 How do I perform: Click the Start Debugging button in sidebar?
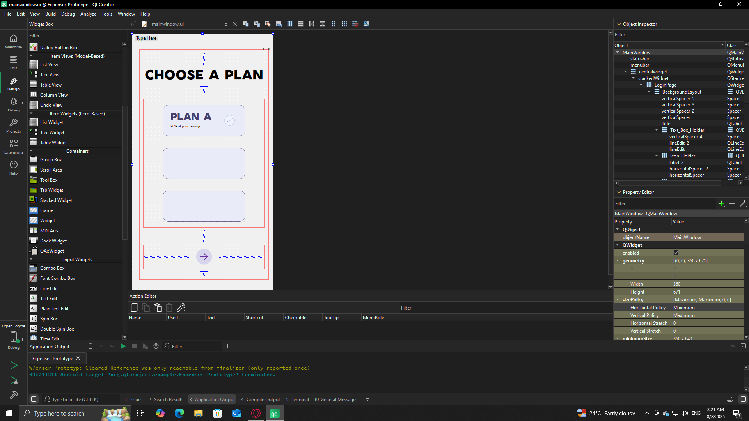pyautogui.click(x=14, y=380)
